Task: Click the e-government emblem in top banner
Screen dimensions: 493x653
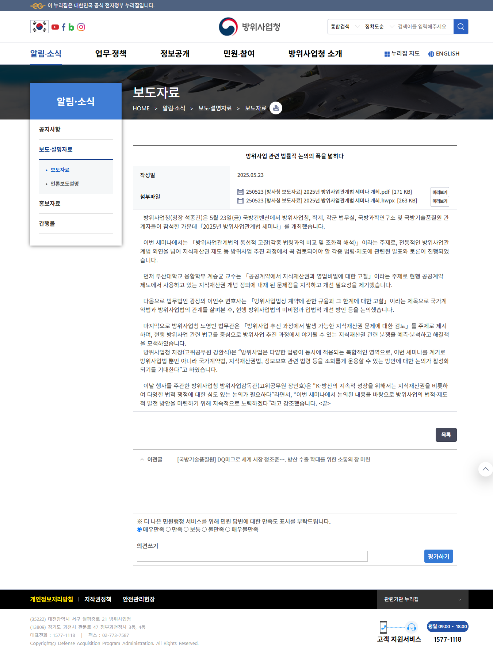Action: [x=38, y=5]
